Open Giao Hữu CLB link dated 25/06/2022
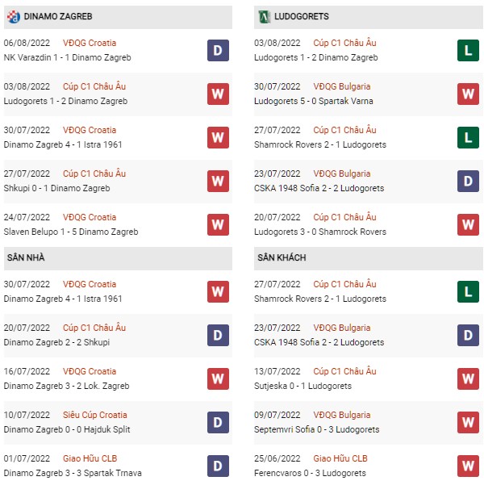 click(x=340, y=458)
